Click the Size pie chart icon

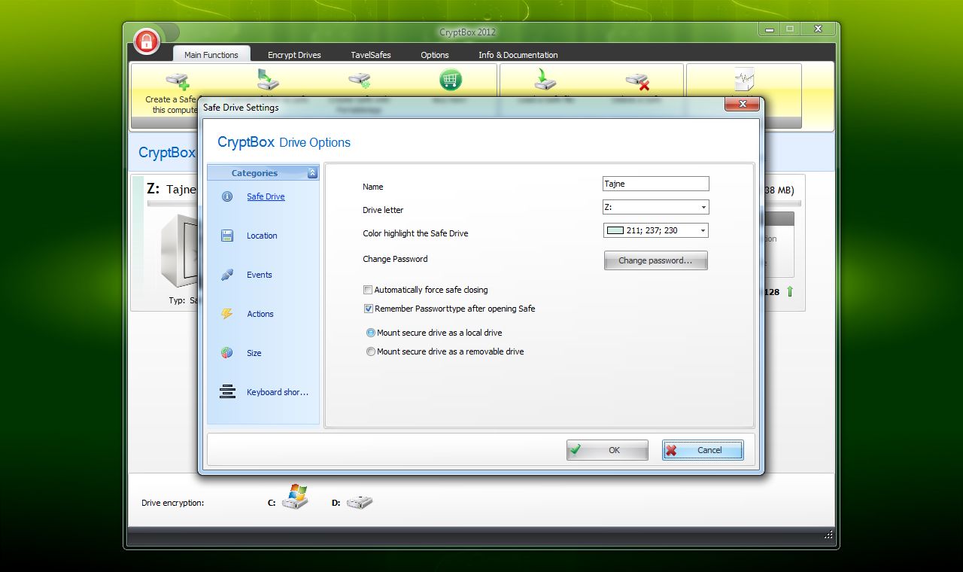[227, 353]
